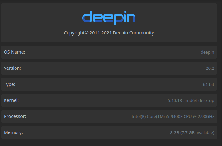The width and height of the screenshot is (222, 146).
Task: Select processor value 'Intel(R) Core(TM) i5-9400F CPU @ 2.90GHz'
Action: 173,116
